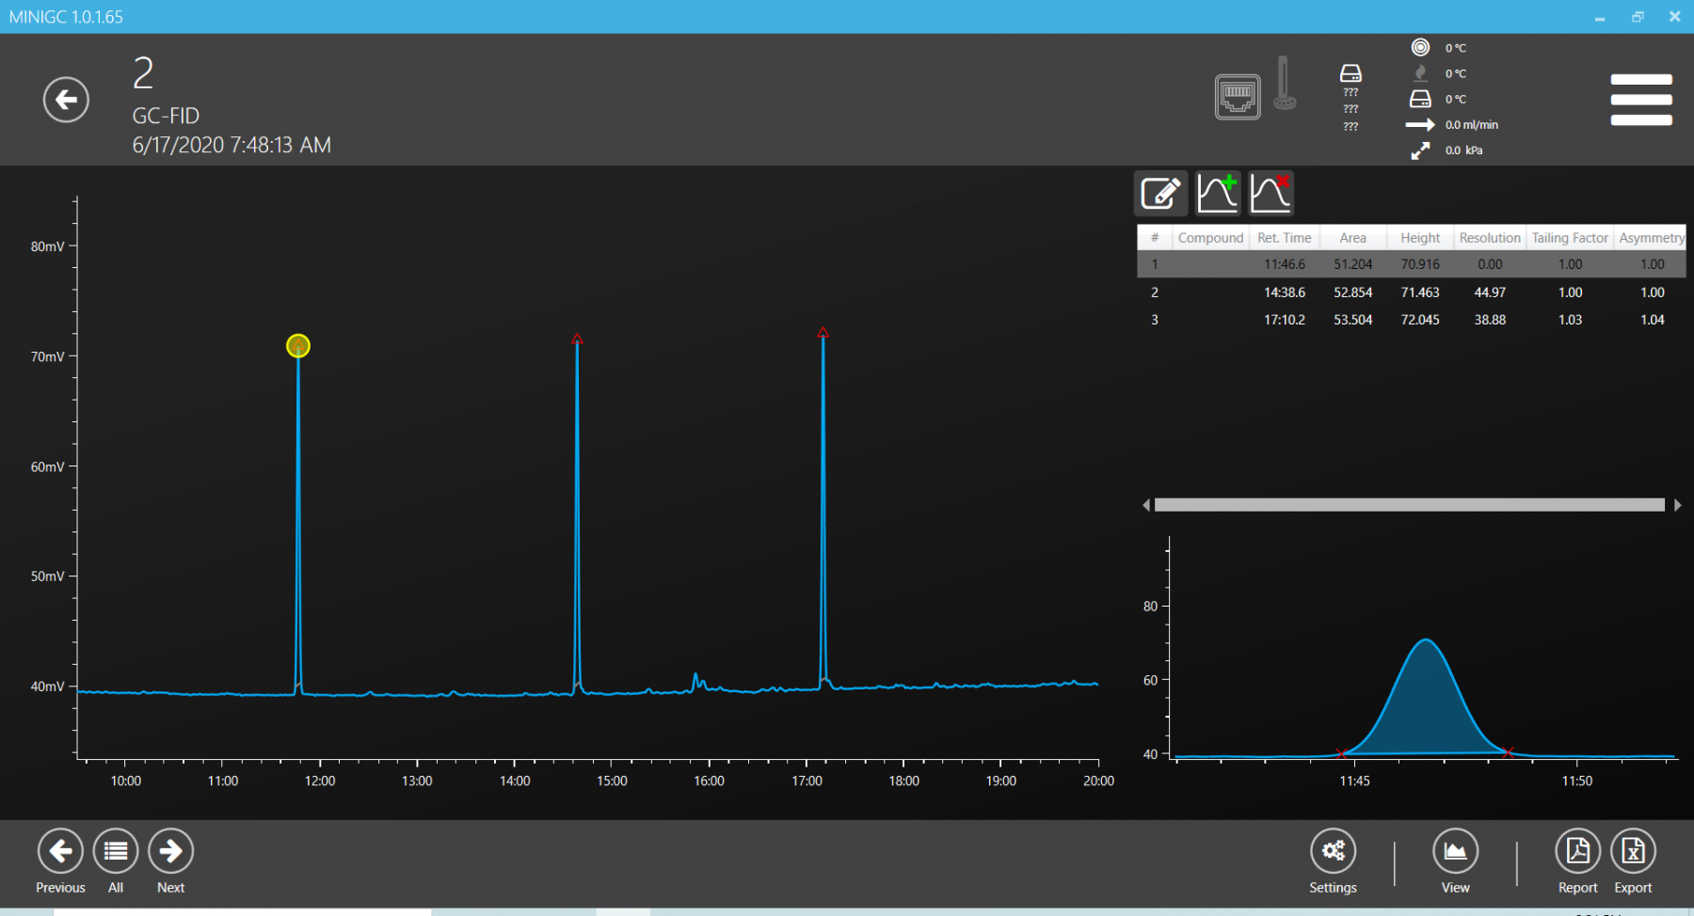Click the right arrow of horizontal scrollbar
Viewport: 1694px width, 916px height.
[1677, 505]
